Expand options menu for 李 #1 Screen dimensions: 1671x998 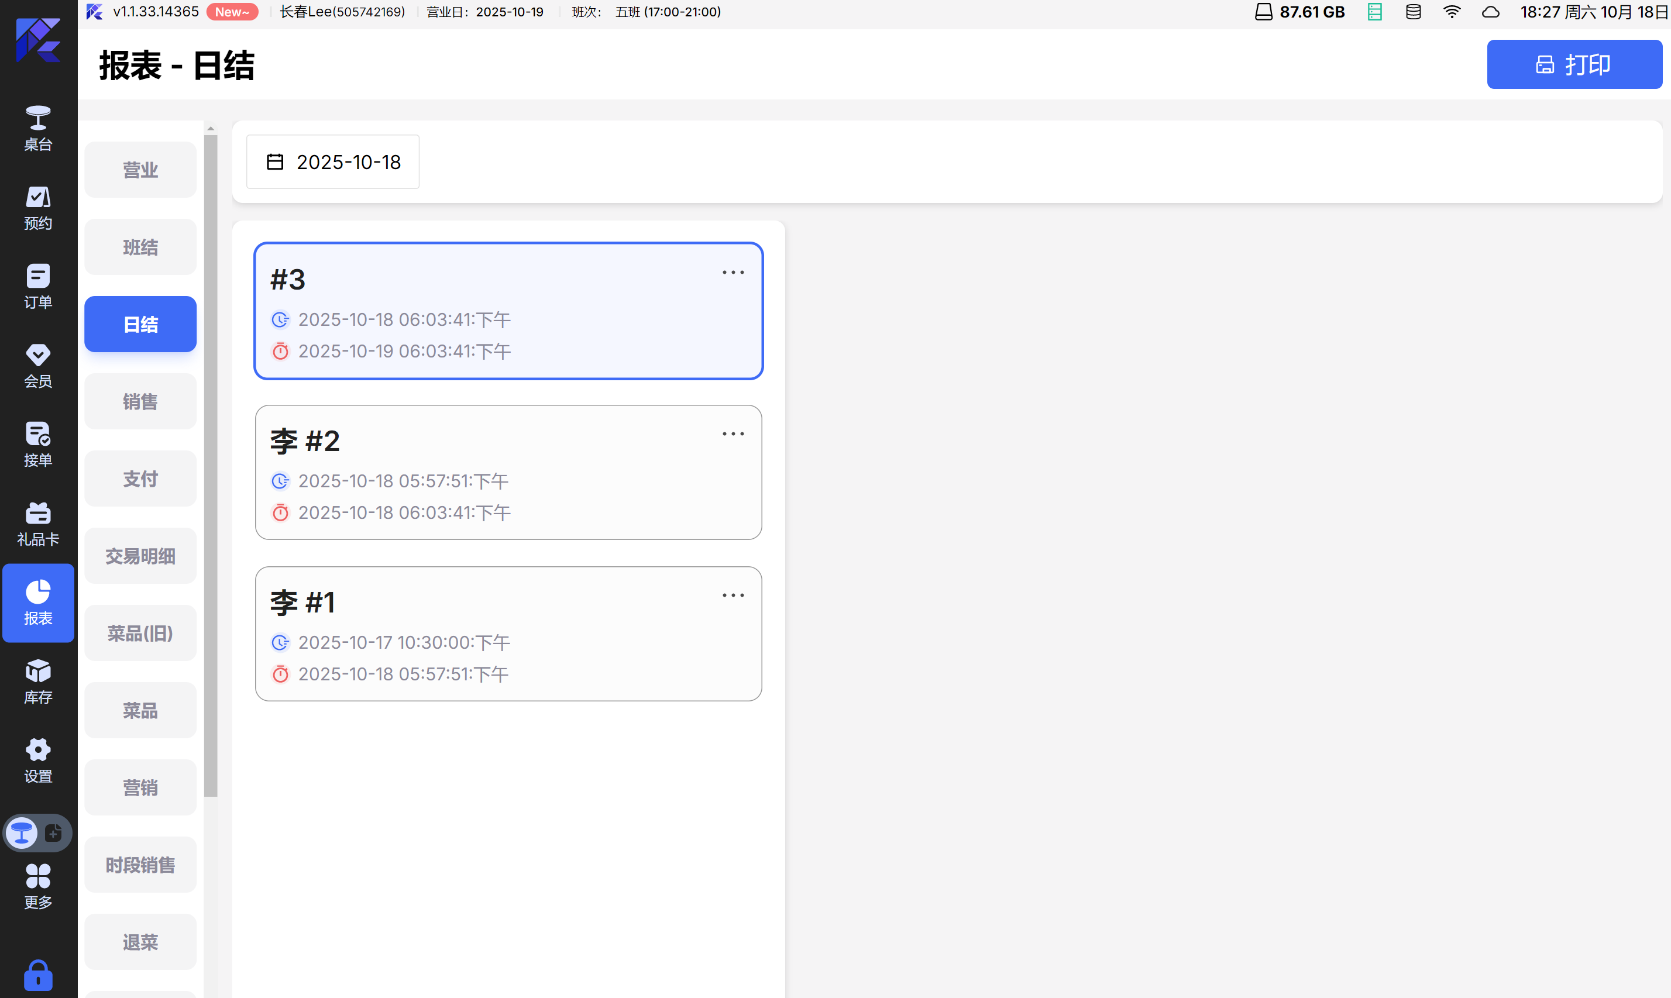click(733, 595)
